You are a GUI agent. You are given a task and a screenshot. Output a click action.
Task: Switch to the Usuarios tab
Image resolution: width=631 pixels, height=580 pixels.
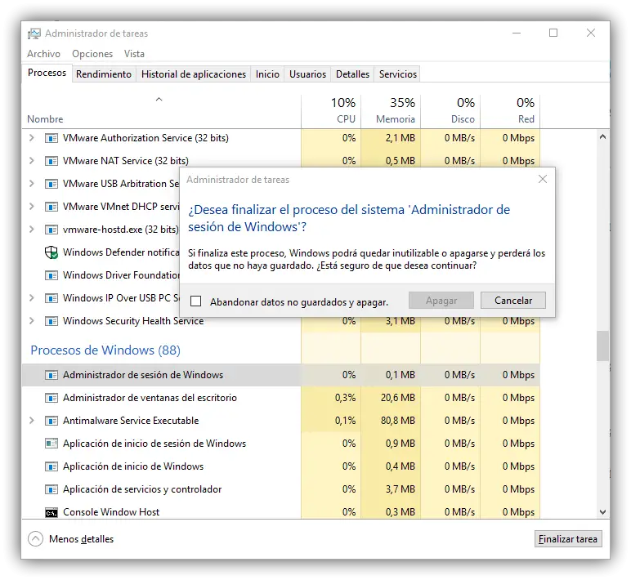click(x=307, y=74)
